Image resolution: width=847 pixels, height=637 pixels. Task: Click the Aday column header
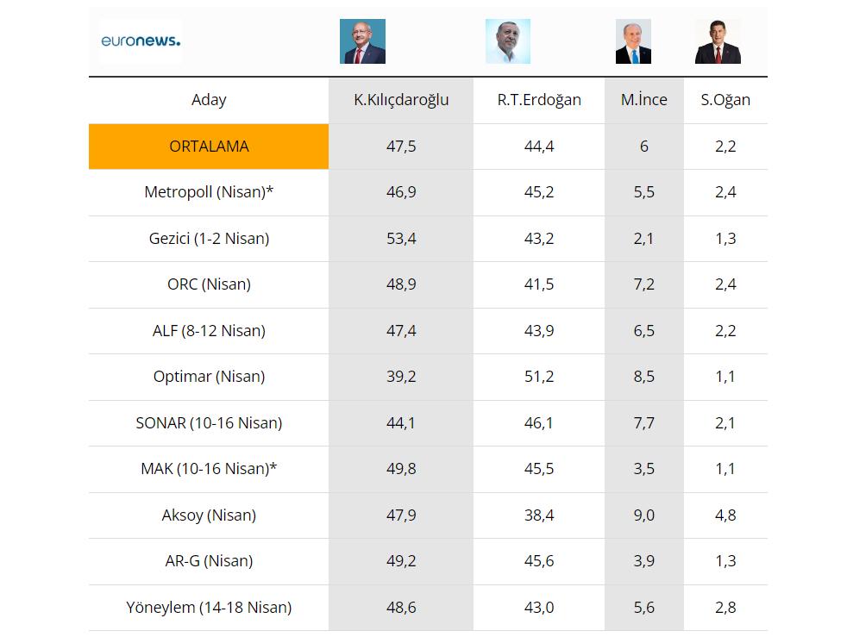[209, 100]
